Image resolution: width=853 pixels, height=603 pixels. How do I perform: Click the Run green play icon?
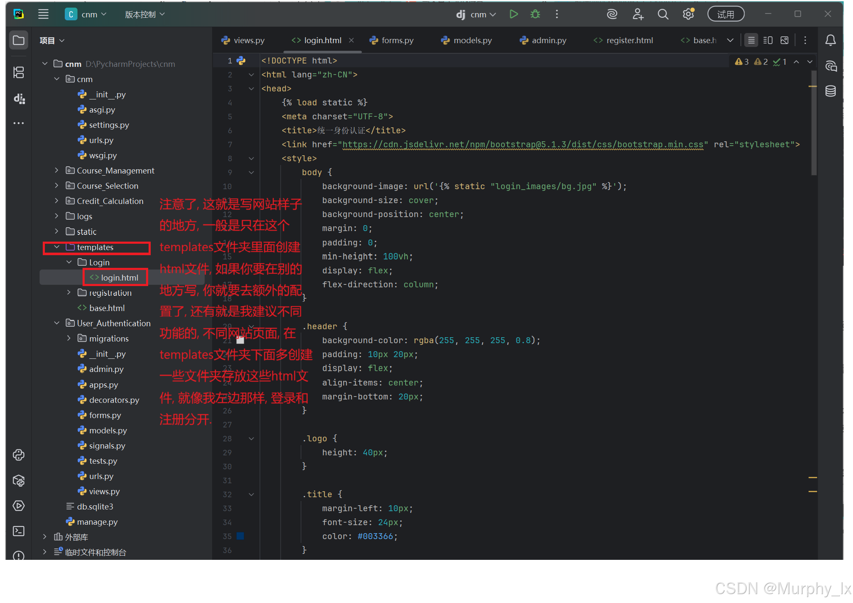tap(513, 14)
